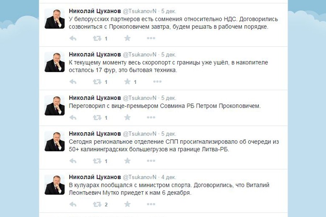Retweet the скоропорт border tweet
326x217 pixels.
point(97,82)
